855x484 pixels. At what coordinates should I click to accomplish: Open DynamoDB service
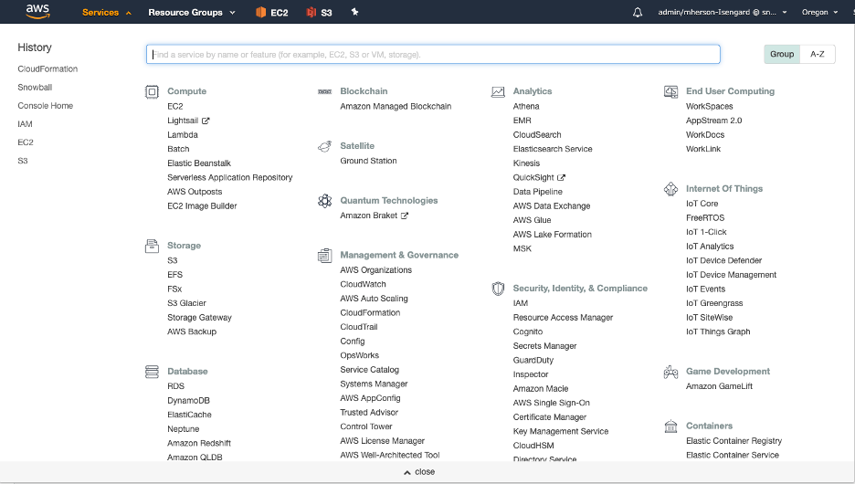coord(189,401)
